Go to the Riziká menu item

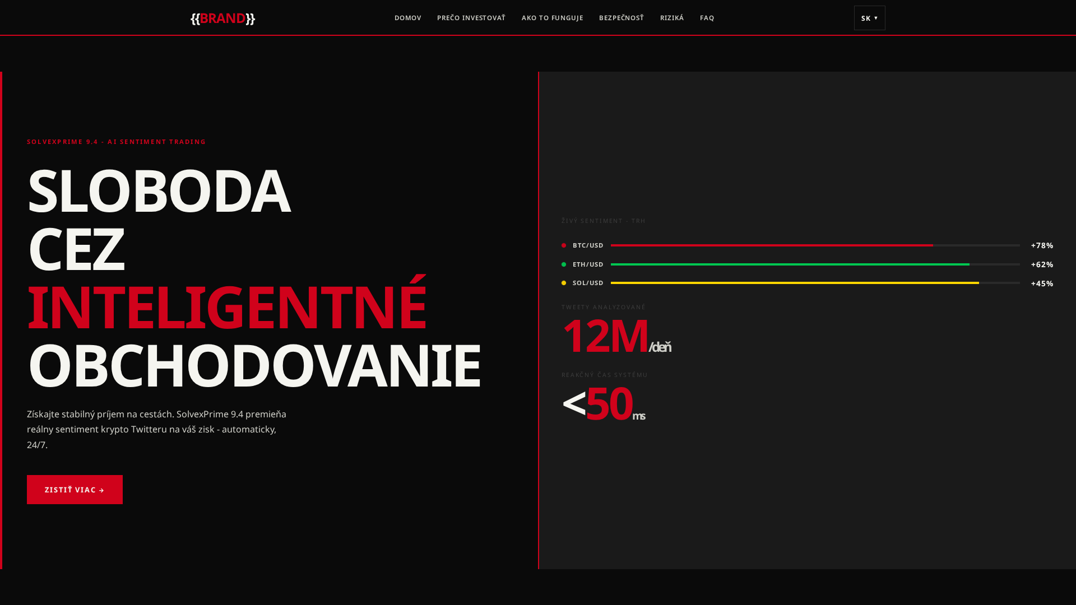(671, 18)
